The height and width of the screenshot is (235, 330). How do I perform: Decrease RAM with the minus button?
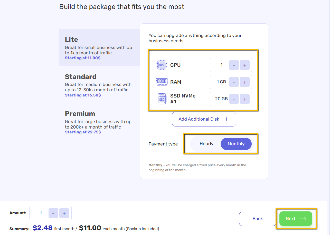(x=234, y=82)
